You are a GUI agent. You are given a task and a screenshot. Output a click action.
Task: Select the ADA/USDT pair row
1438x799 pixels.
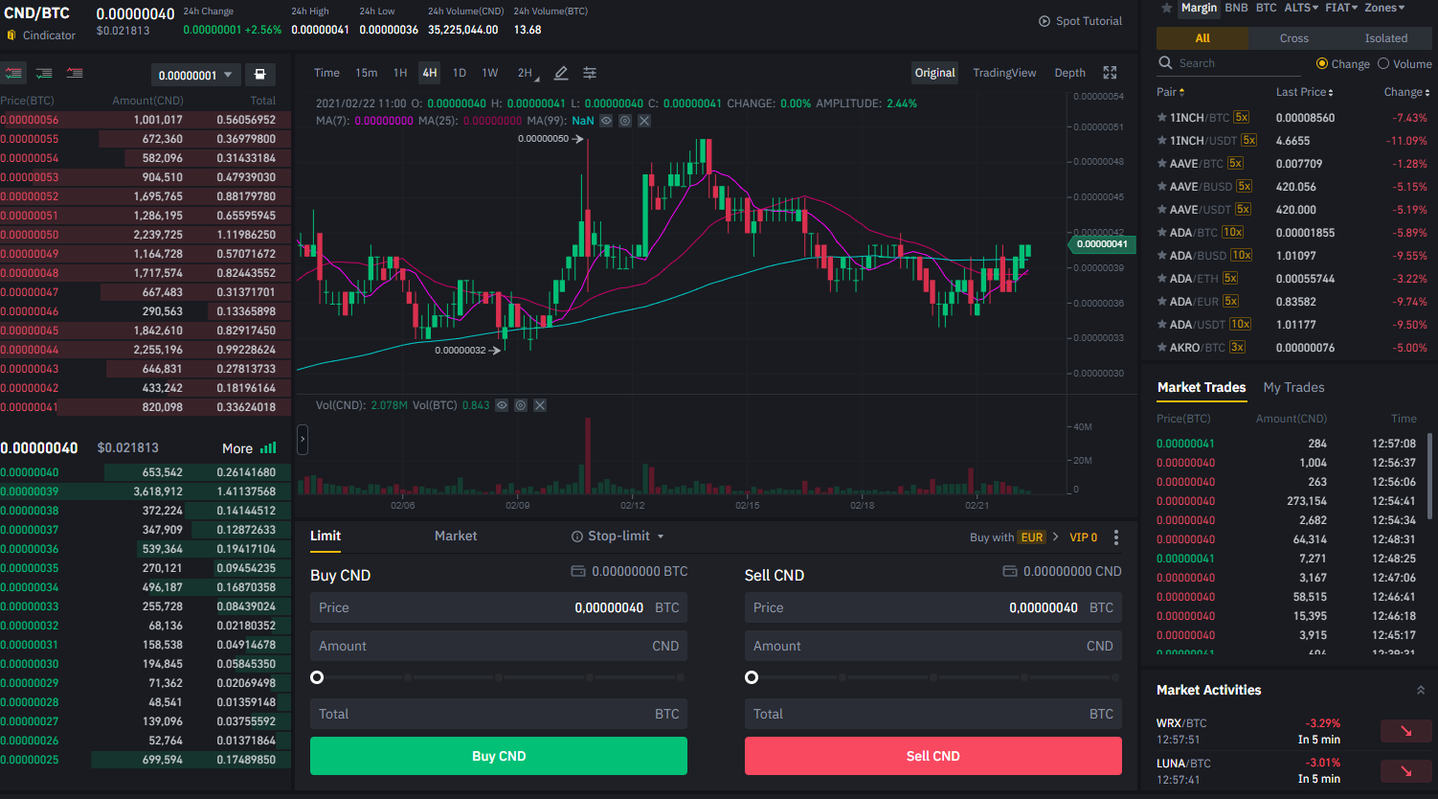coord(1292,325)
